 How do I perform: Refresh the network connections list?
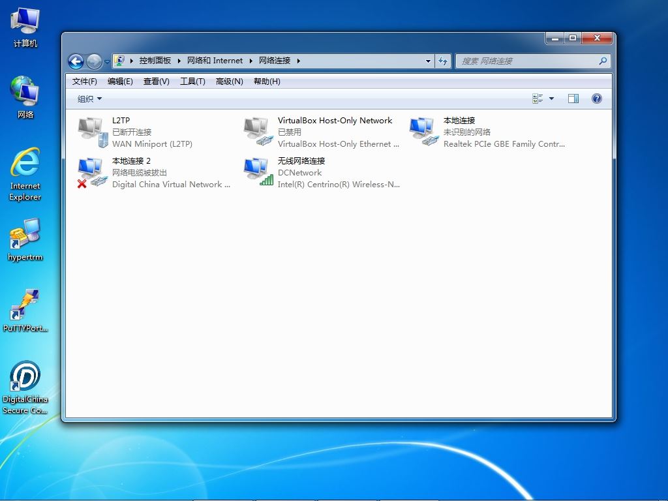pyautogui.click(x=443, y=61)
